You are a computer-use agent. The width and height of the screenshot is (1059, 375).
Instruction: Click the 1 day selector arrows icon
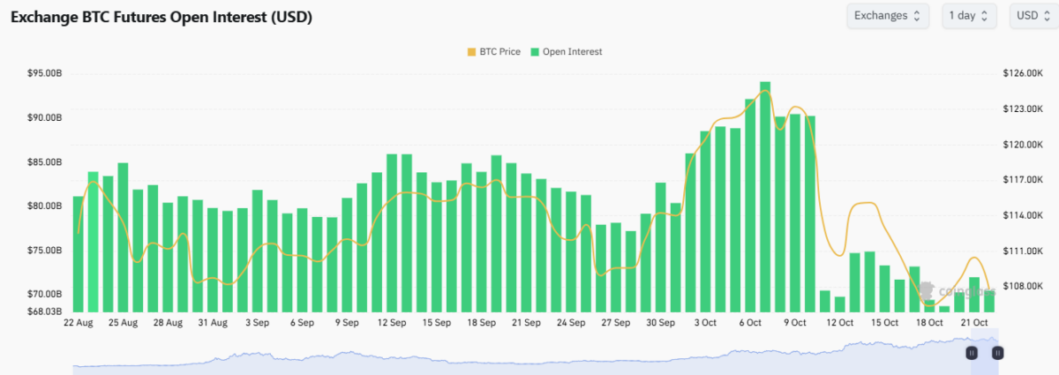pos(983,16)
